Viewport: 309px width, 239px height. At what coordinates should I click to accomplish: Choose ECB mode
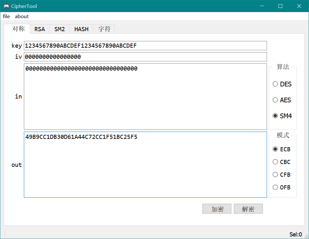click(x=282, y=149)
